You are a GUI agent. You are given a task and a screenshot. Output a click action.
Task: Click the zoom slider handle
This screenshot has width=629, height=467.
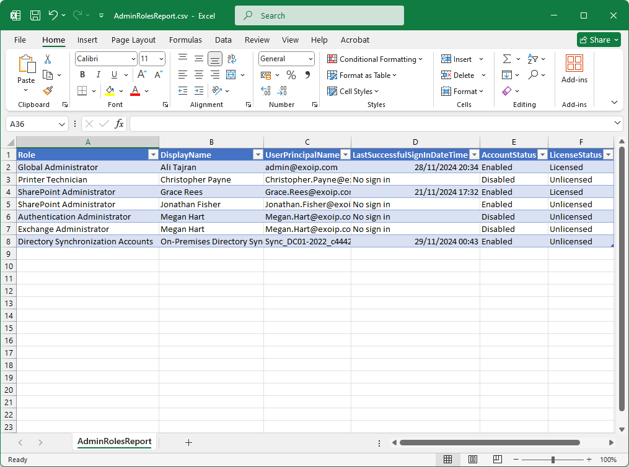pos(552,460)
